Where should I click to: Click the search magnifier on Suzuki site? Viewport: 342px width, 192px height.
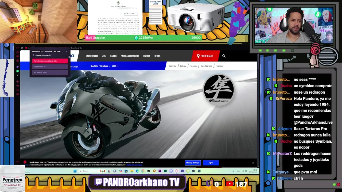224,56
